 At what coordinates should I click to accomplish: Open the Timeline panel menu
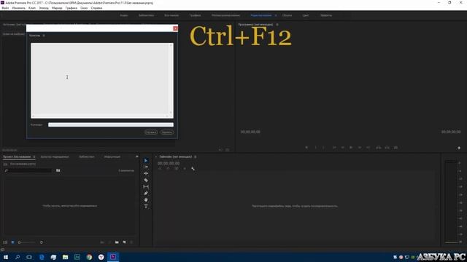(x=196, y=156)
